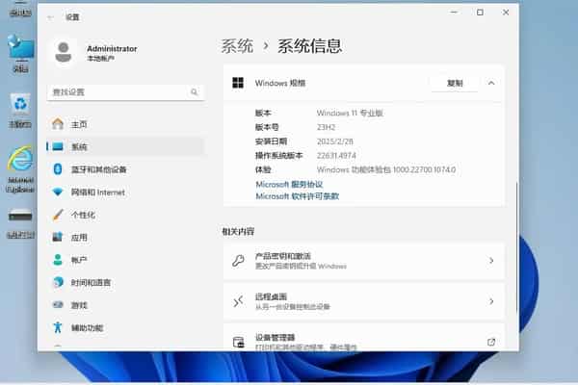Open 产品密钥和激活 via its chevron

tap(491, 261)
